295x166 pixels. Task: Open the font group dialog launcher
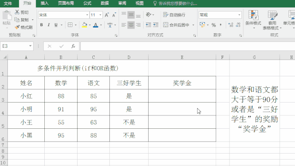click(x=116, y=35)
